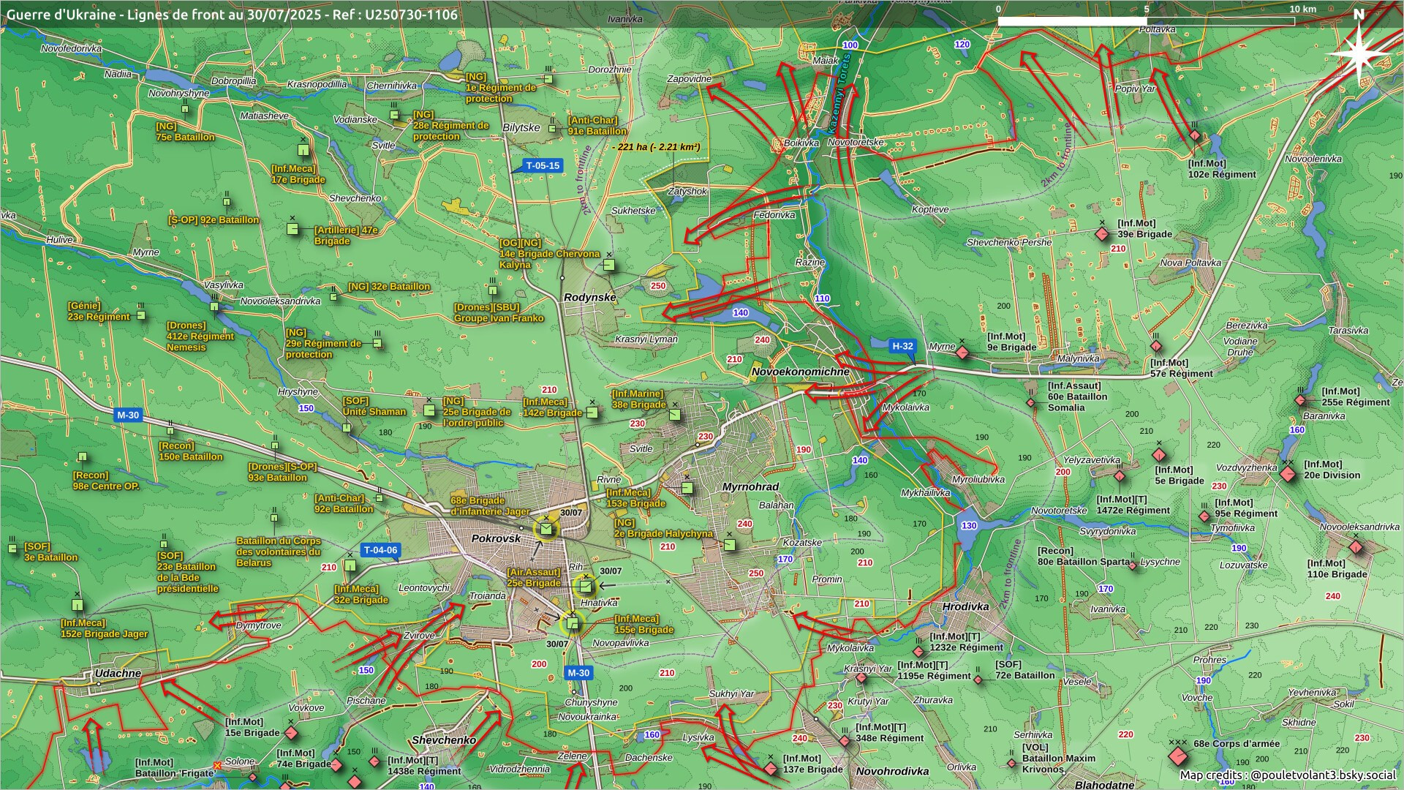
Task: Select the T-05-15 road shield
Action: pyautogui.click(x=543, y=166)
